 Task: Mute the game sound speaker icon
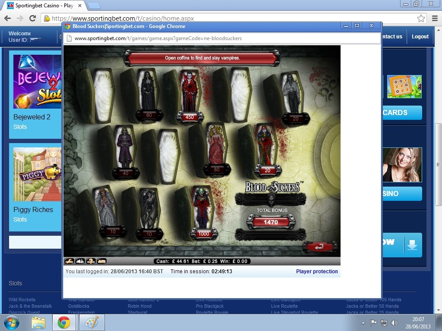coord(80,261)
